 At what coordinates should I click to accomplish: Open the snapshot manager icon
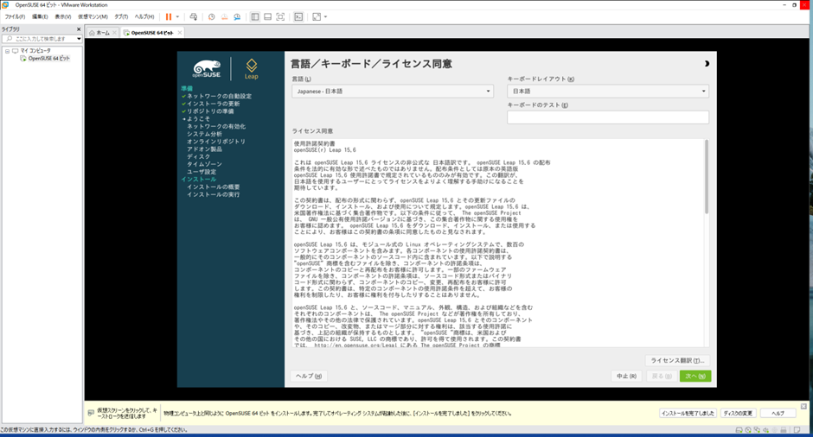[237, 16]
